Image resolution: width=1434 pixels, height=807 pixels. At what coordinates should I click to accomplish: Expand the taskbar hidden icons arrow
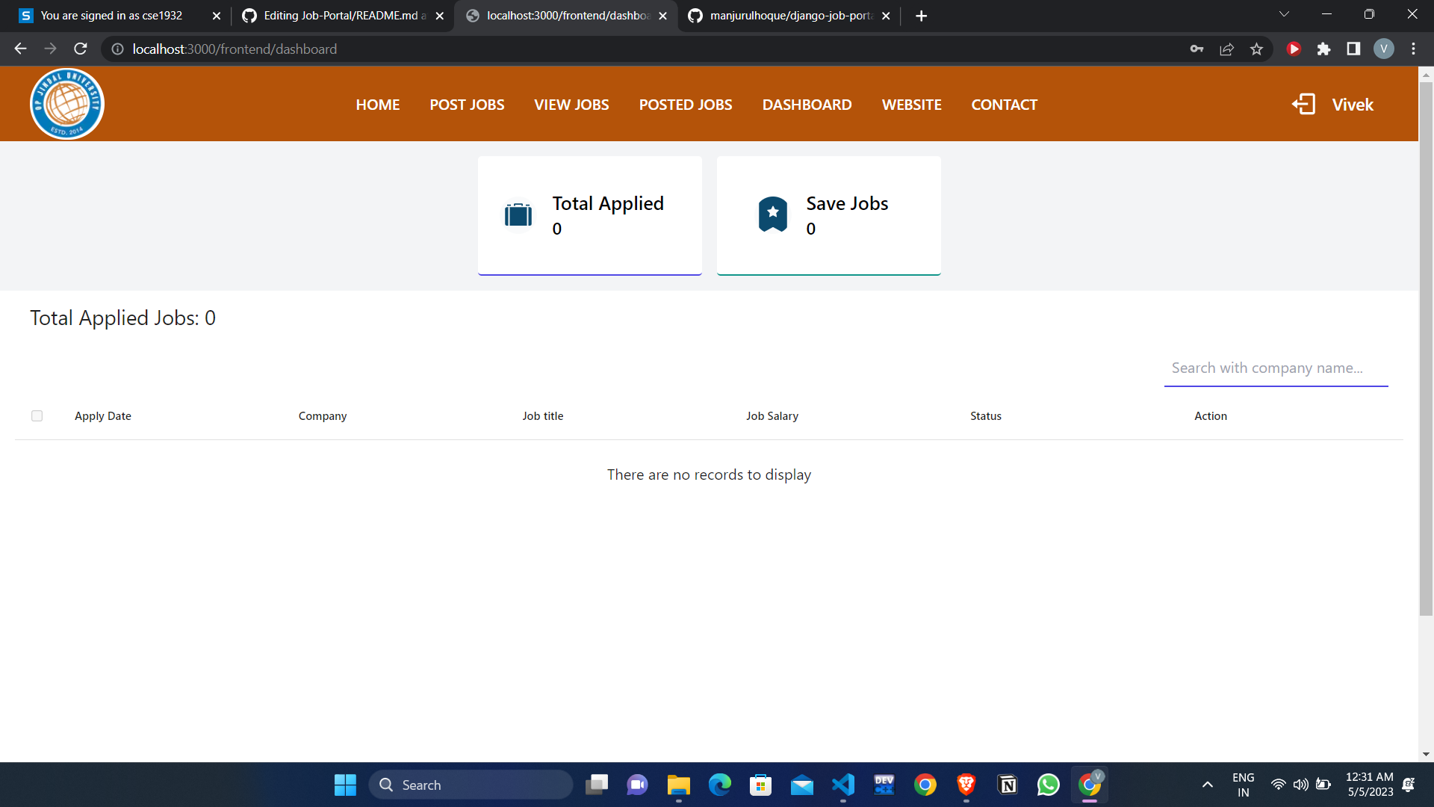click(1207, 785)
